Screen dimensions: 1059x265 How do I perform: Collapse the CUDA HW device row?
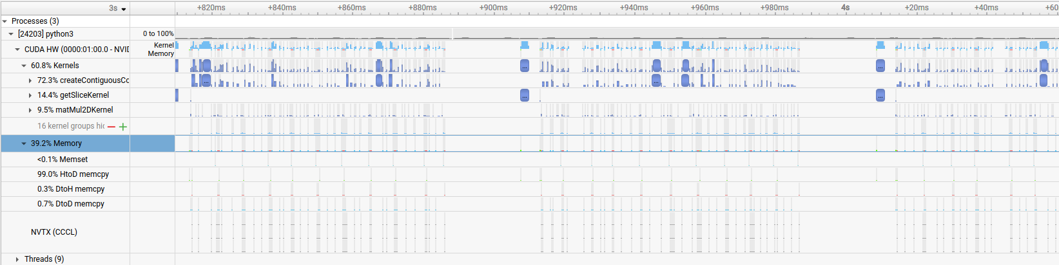[17, 50]
